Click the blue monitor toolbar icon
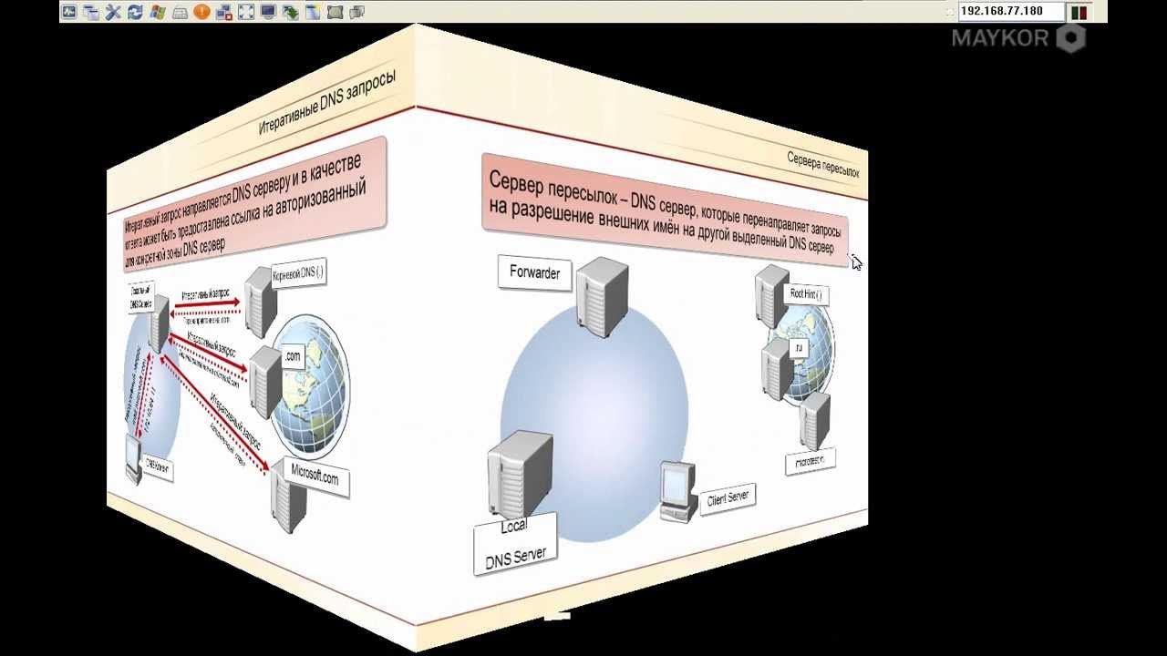1167x656 pixels. tap(268, 12)
